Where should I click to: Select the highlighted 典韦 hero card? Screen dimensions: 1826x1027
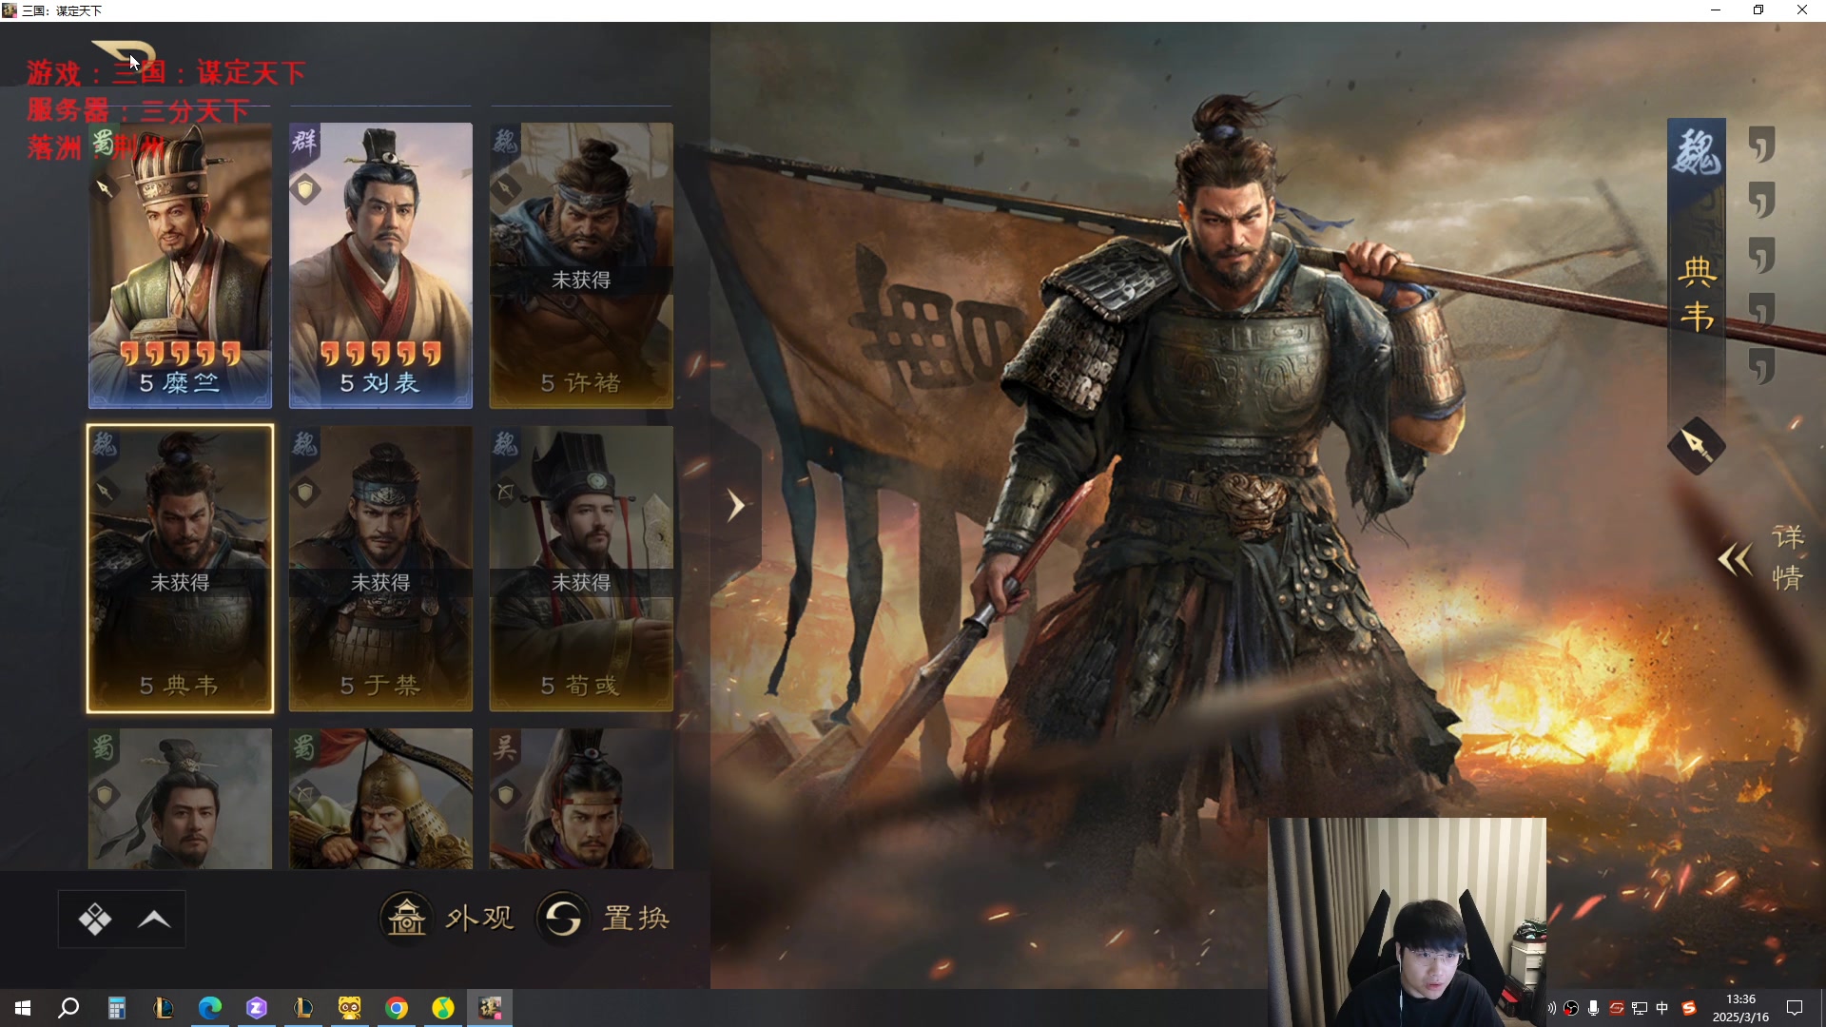pyautogui.click(x=180, y=569)
